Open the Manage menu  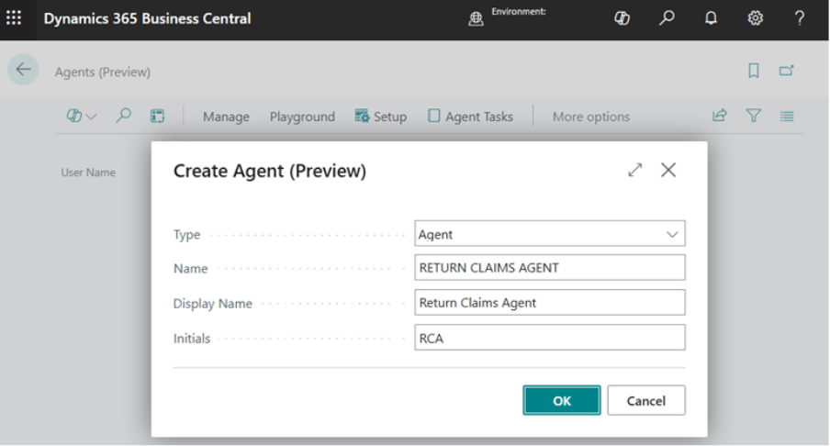point(226,117)
